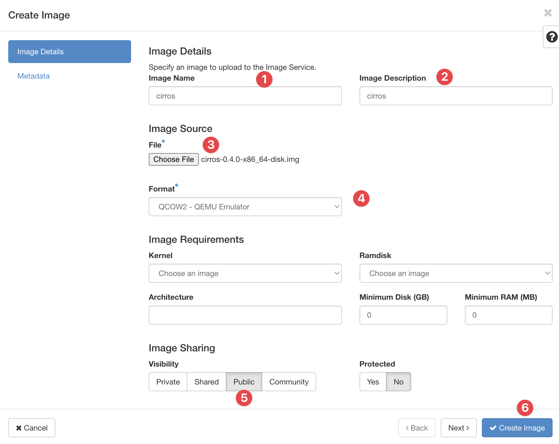Select Community visibility
559x444 pixels.
(289, 382)
